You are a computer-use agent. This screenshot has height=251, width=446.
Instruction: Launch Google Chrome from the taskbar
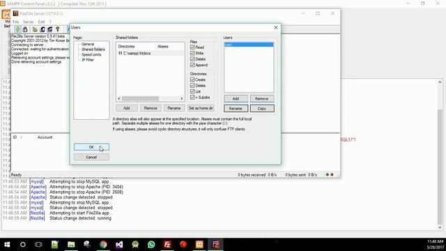103,245
